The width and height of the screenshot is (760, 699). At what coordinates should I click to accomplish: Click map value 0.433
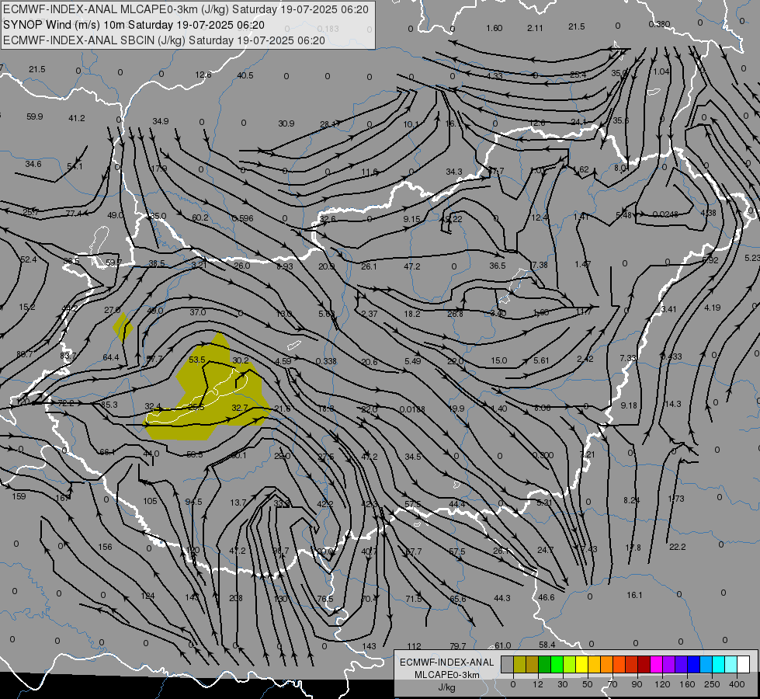click(672, 356)
